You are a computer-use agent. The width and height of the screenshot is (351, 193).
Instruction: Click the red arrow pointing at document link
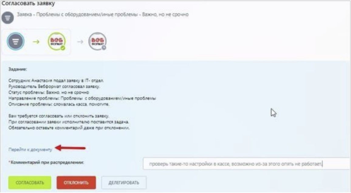click(70, 148)
